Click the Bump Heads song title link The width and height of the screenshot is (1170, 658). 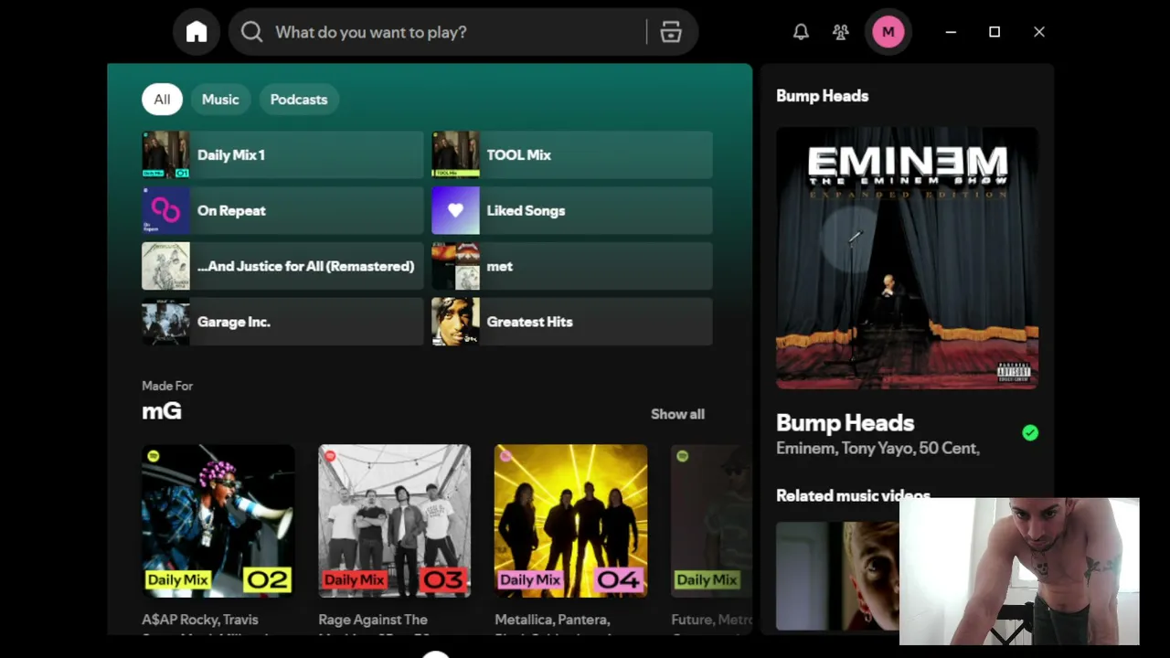(846, 423)
